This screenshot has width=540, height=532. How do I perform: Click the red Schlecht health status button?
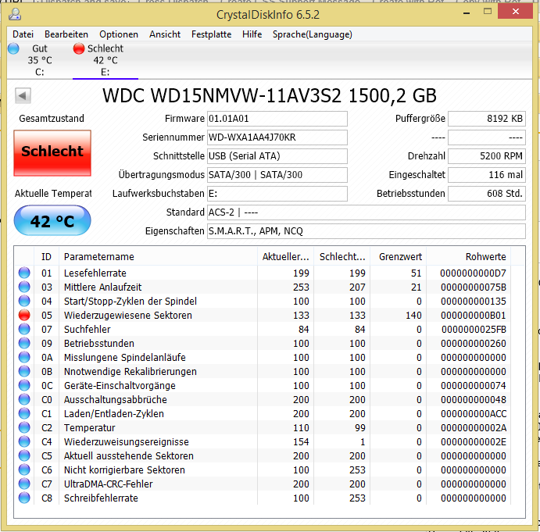[x=52, y=153]
